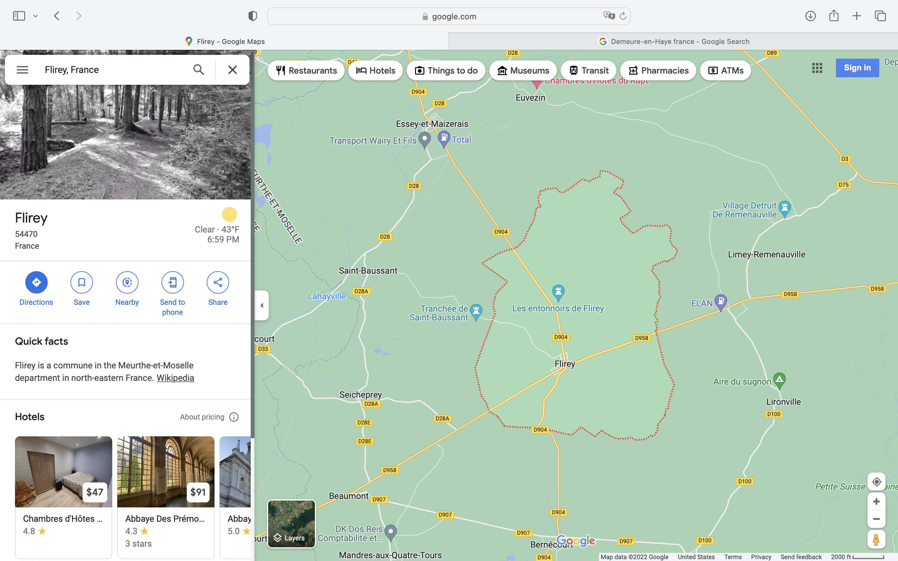
Task: Switch to Demeure-en-Haye Google Search tab
Action: [x=673, y=41]
